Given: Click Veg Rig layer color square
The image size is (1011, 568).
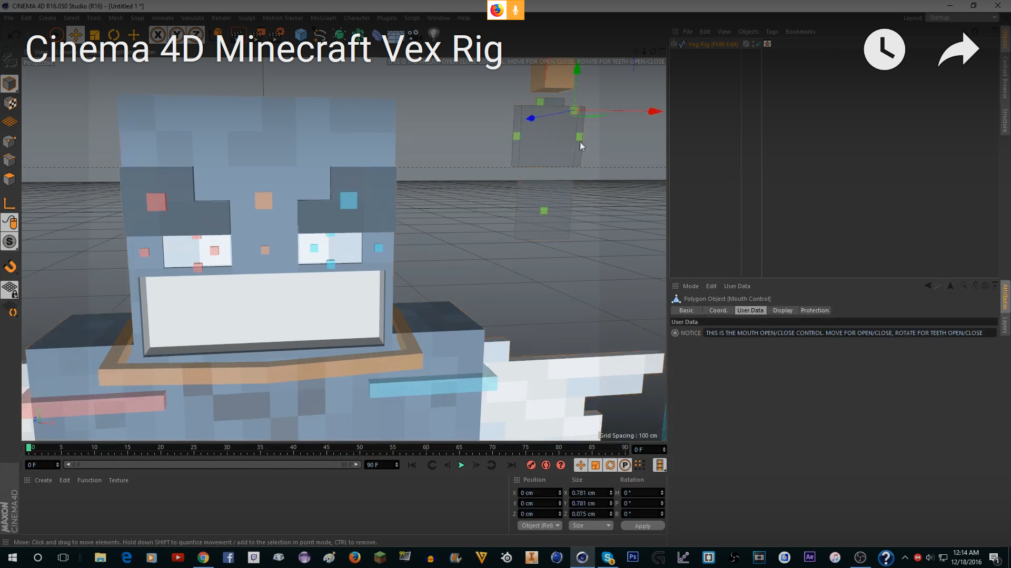Looking at the screenshot, I should pos(746,44).
